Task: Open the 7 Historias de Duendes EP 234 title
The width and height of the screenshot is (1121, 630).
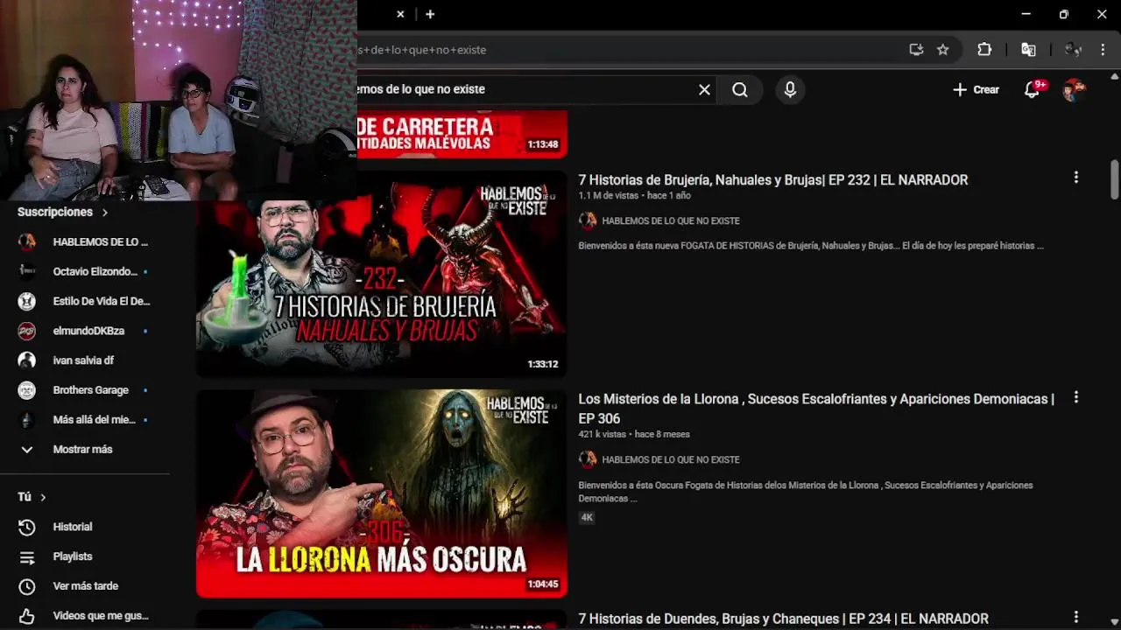Action: point(783,619)
